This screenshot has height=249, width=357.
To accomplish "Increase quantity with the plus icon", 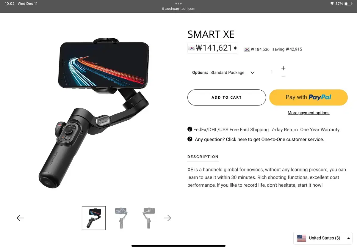I will (x=283, y=68).
